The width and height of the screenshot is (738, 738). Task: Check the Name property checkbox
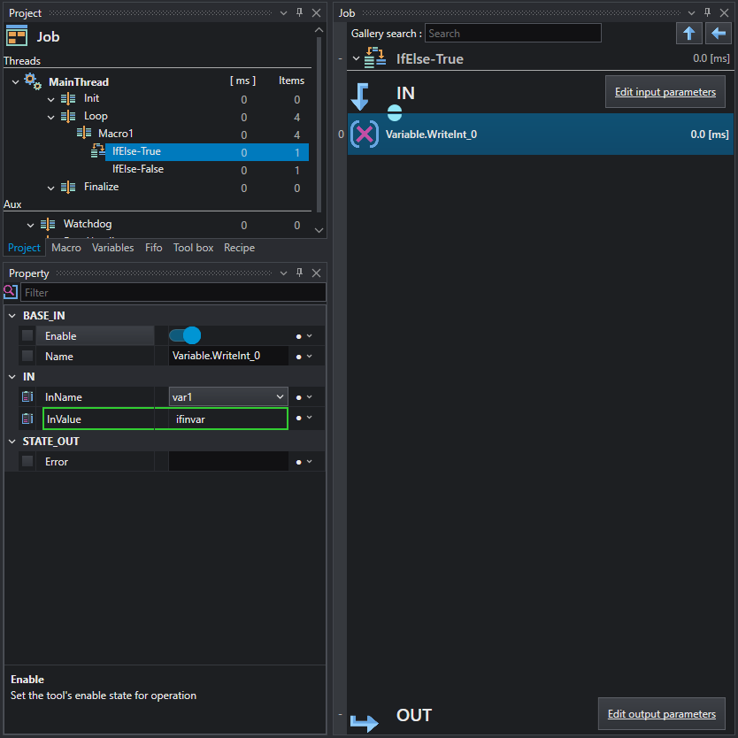[x=27, y=356]
